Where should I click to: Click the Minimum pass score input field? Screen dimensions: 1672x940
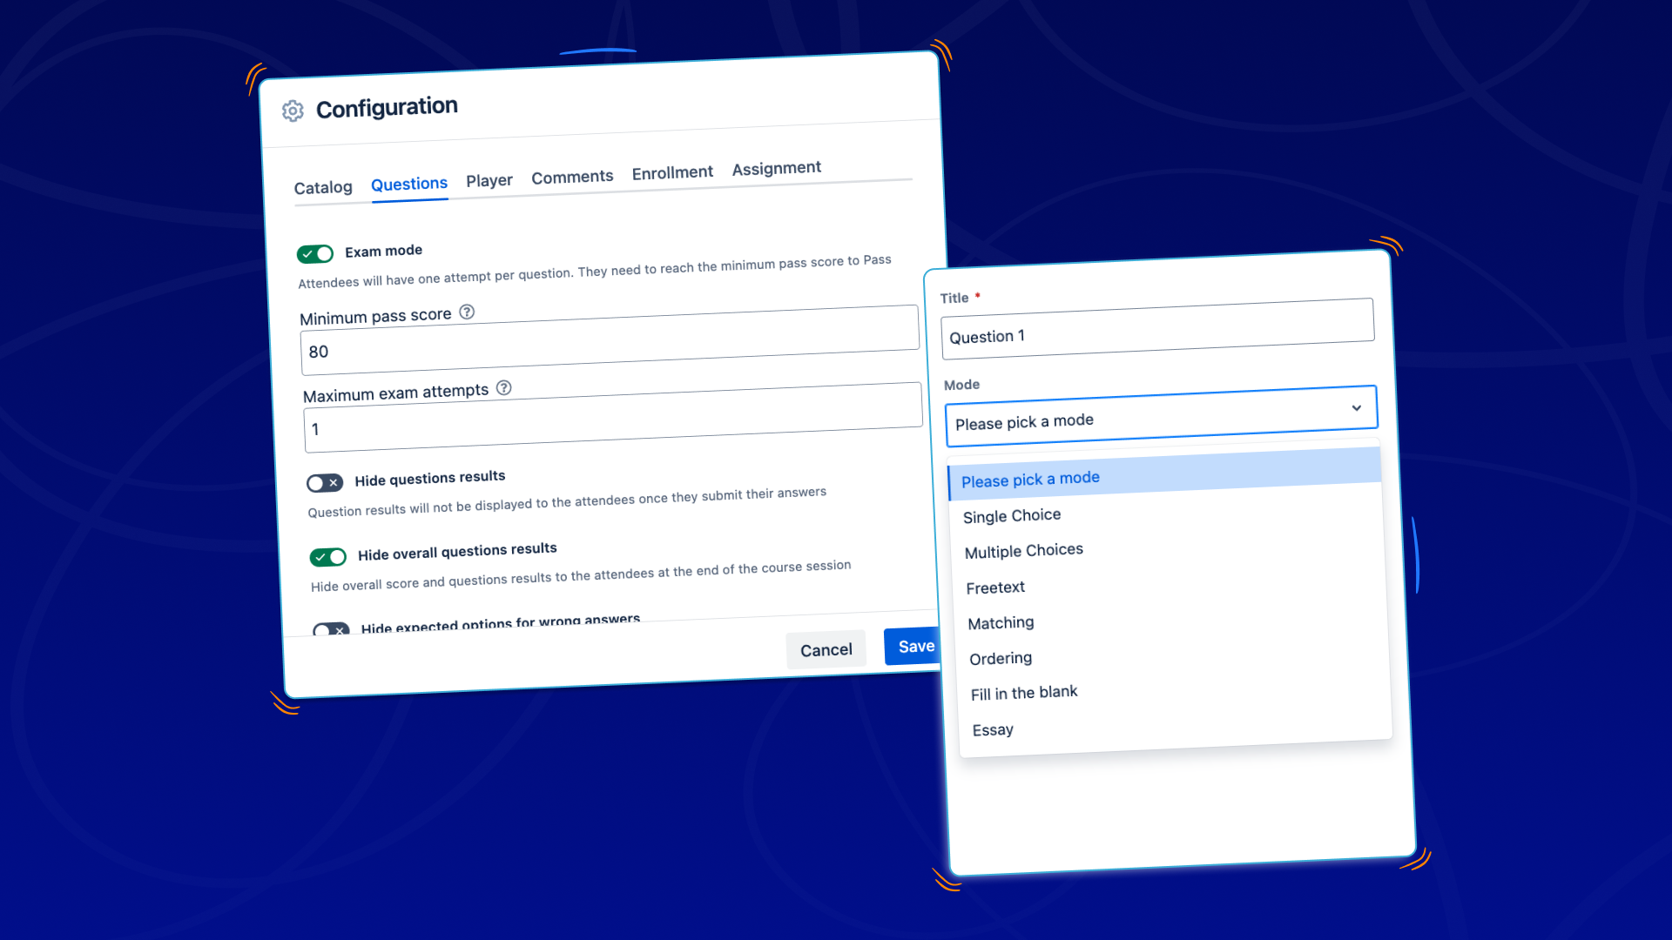[x=610, y=341]
